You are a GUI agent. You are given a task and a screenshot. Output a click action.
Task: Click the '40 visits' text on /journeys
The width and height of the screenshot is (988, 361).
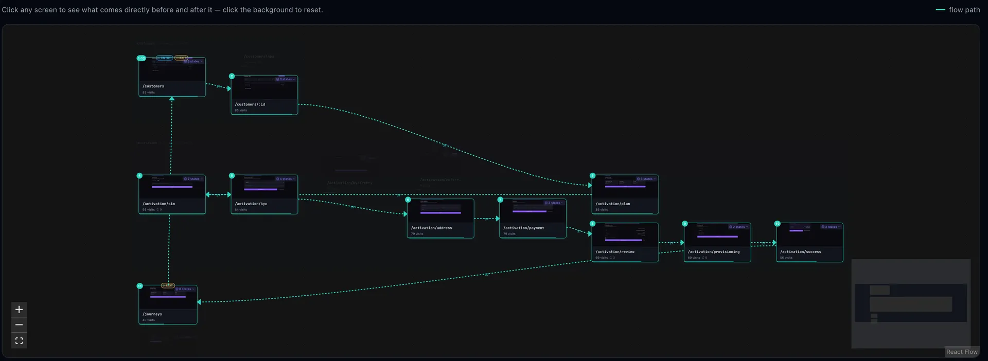[148, 320]
